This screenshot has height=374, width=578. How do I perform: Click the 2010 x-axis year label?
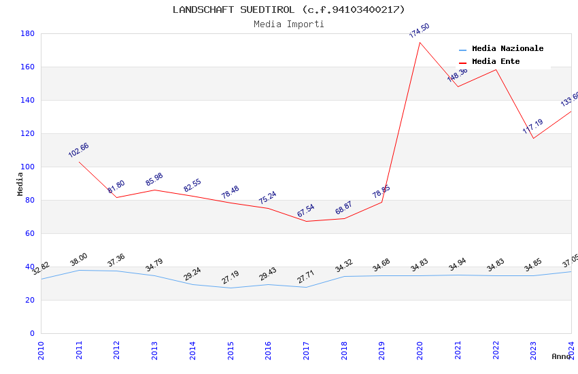point(41,350)
